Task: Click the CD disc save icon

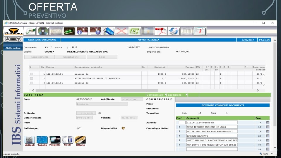Action: (43, 31)
